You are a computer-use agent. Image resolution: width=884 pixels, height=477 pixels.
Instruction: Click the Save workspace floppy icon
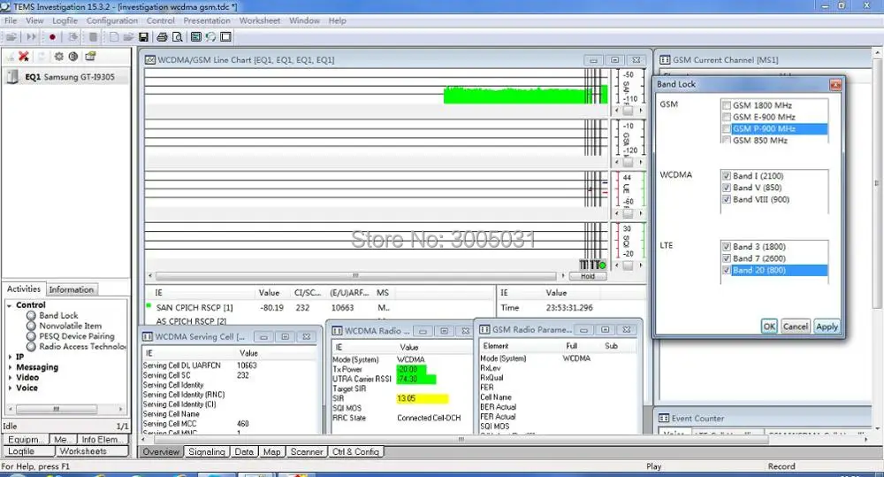[143, 37]
